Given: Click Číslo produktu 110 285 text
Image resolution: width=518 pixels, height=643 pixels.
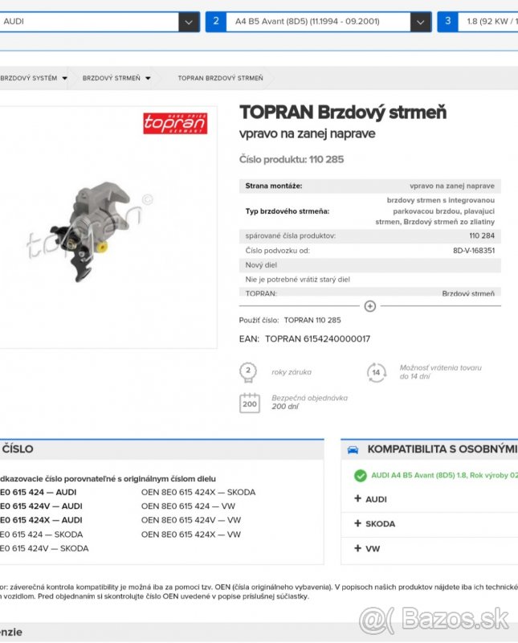Looking at the screenshot, I should [292, 159].
